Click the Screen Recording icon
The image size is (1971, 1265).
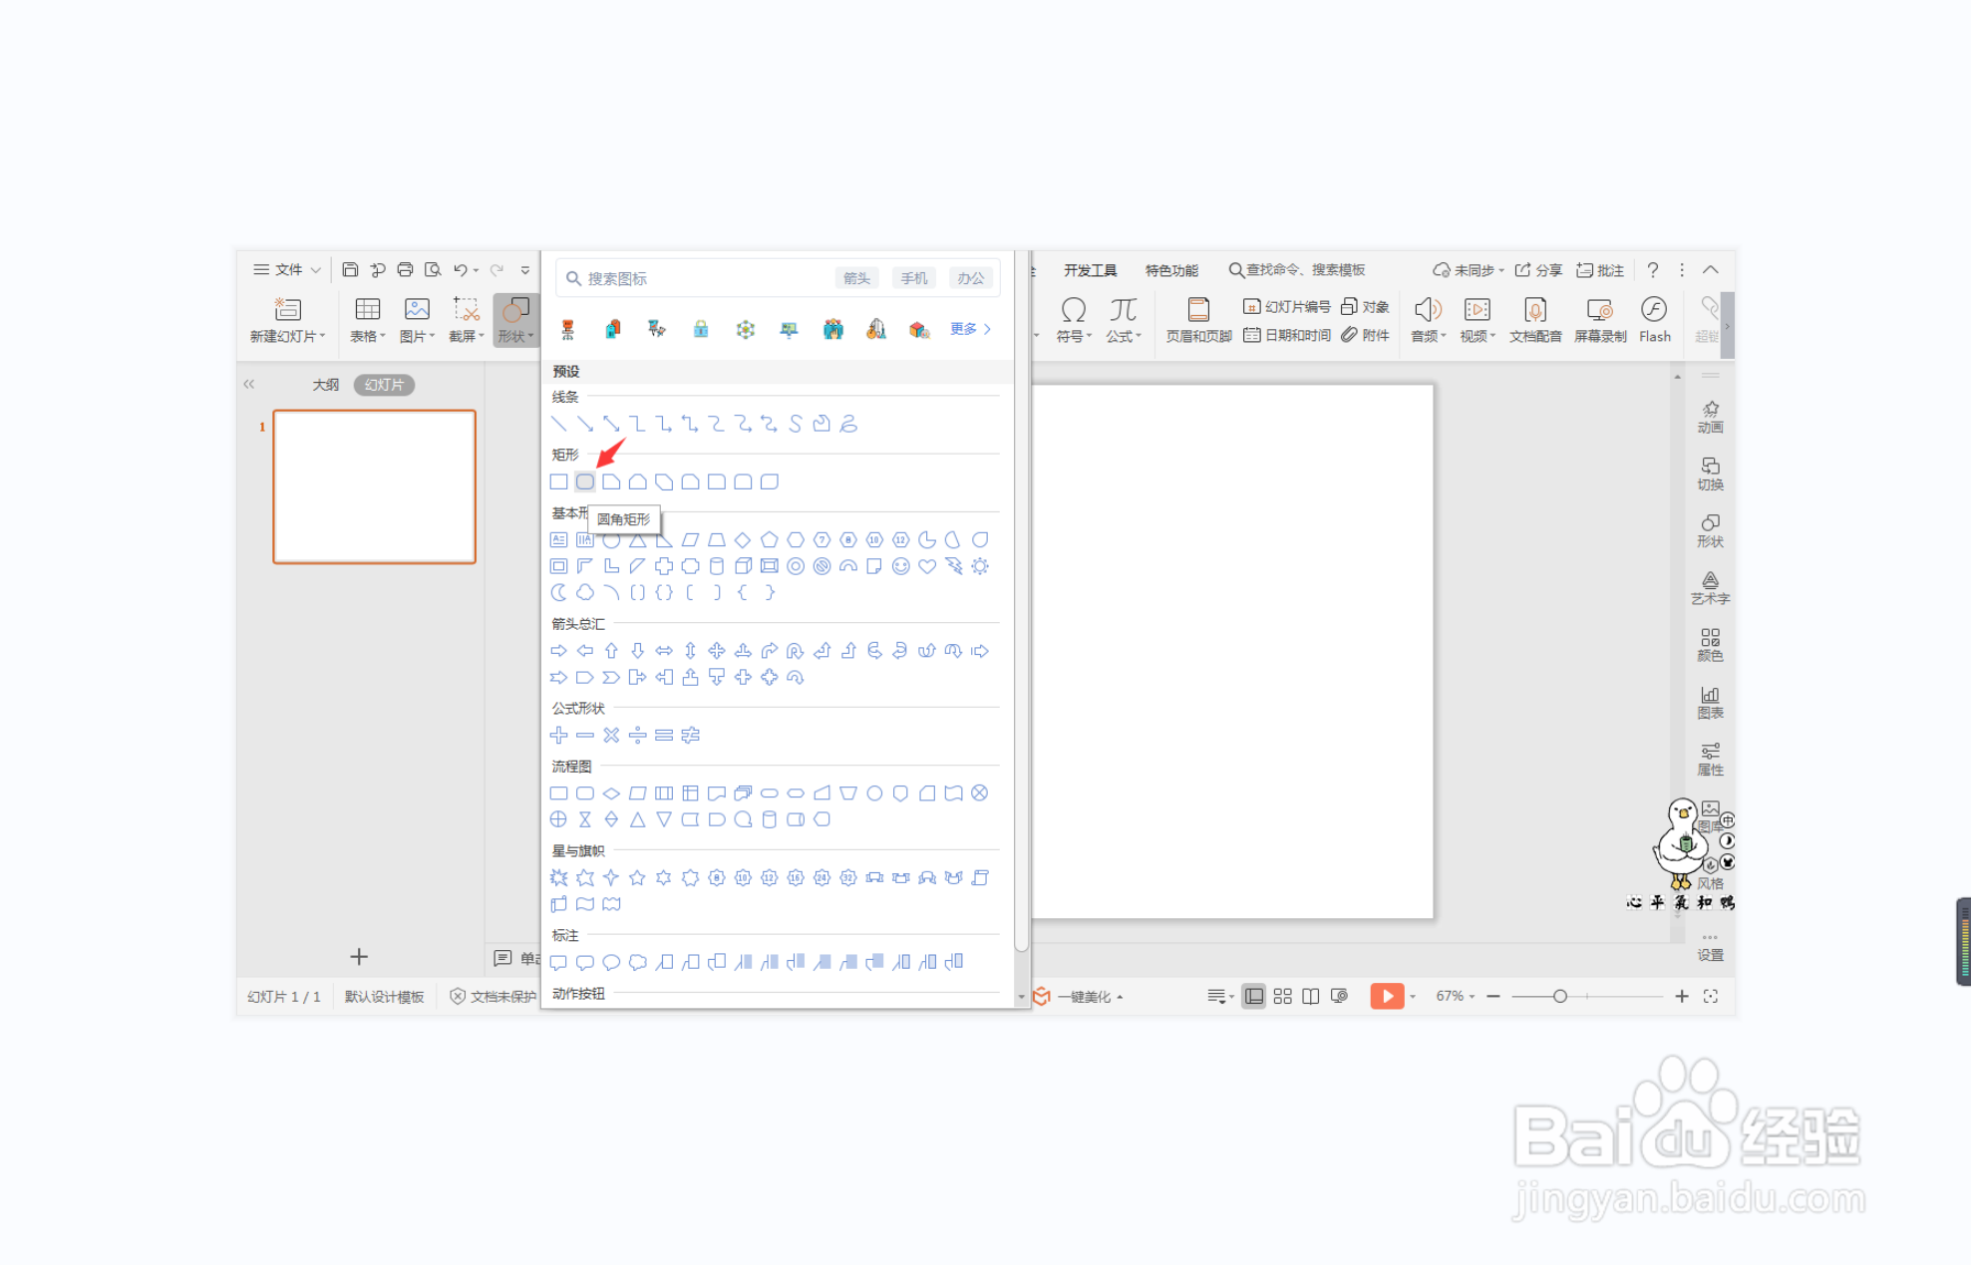(1600, 319)
